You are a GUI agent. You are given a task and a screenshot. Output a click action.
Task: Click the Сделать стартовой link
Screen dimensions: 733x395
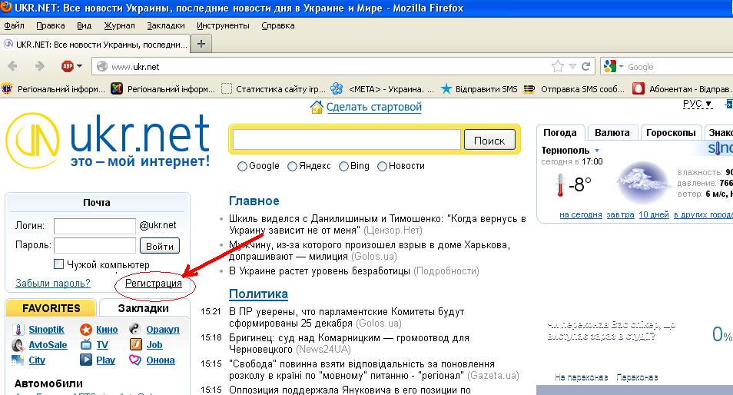(x=374, y=107)
